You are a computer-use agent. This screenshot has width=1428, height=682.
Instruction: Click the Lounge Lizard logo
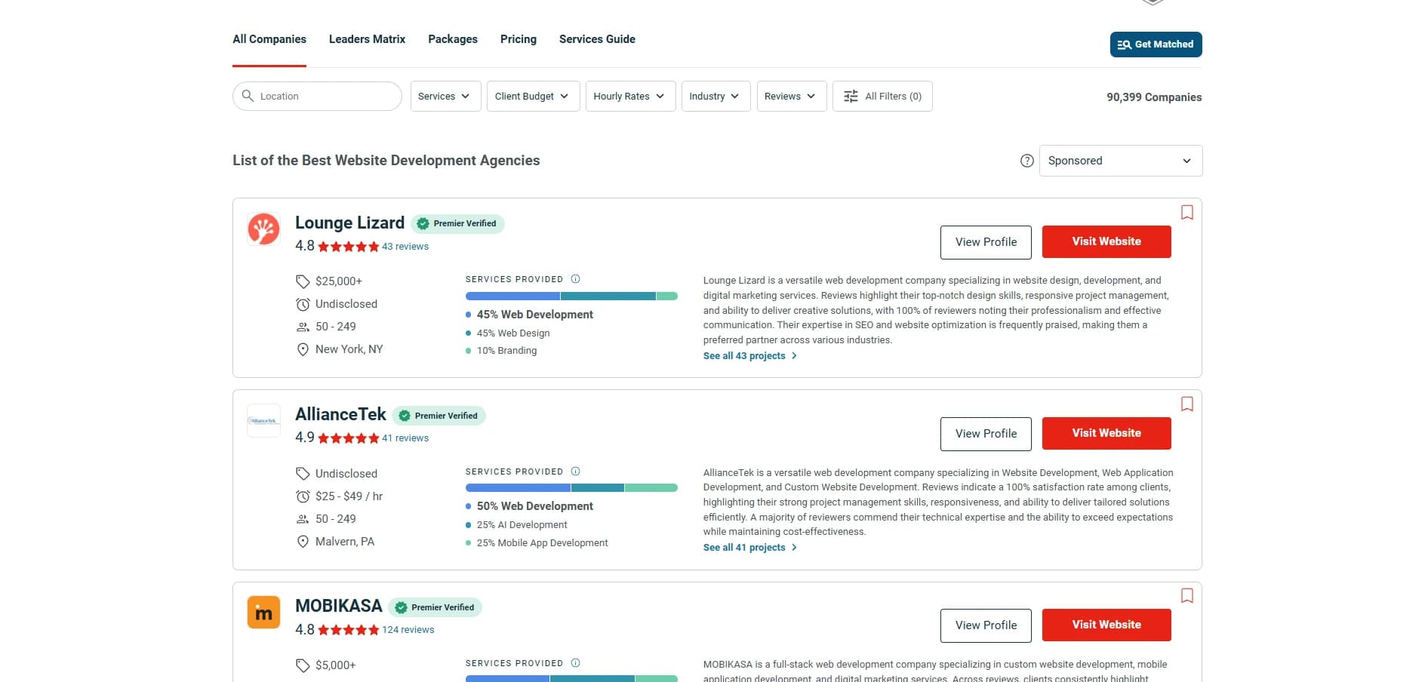(263, 229)
